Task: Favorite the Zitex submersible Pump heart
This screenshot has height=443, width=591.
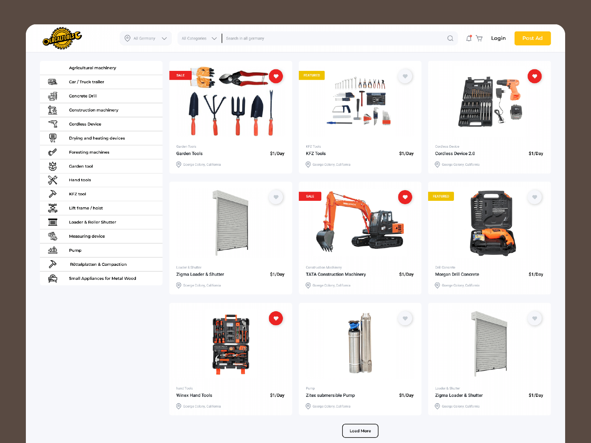Action: (x=405, y=318)
